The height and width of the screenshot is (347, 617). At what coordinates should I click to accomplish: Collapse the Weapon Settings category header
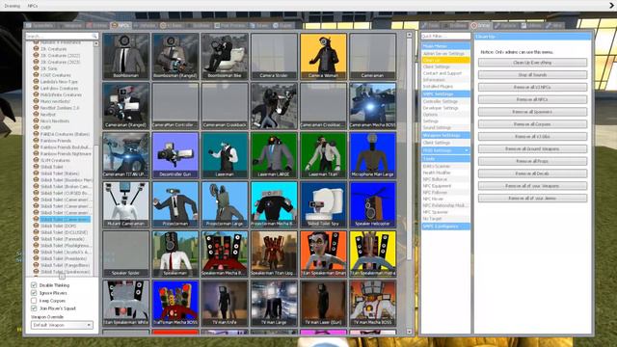point(445,135)
